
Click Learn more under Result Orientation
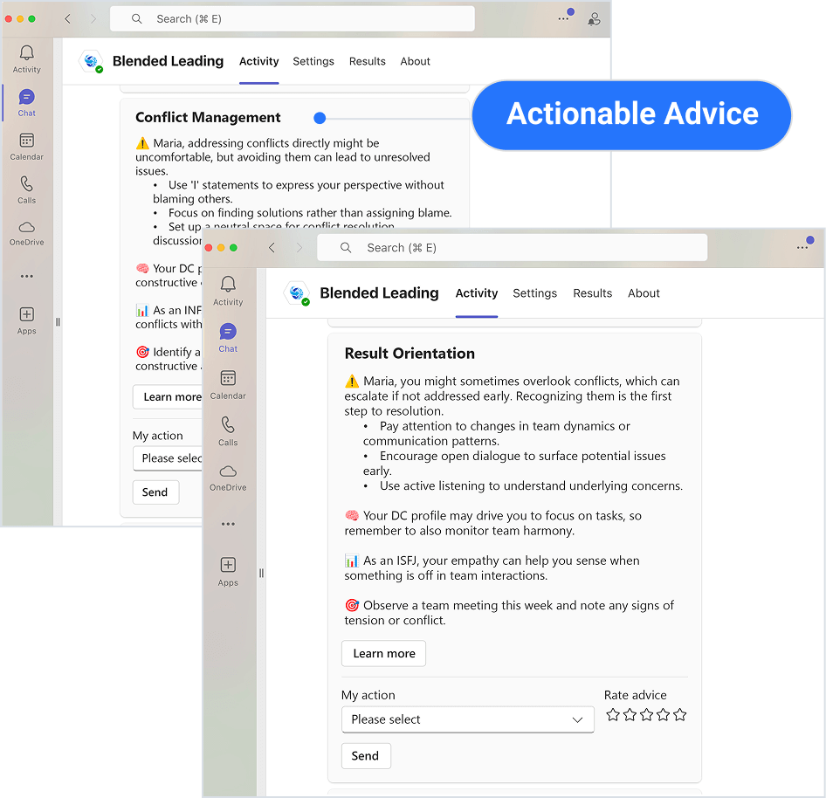[x=383, y=653]
